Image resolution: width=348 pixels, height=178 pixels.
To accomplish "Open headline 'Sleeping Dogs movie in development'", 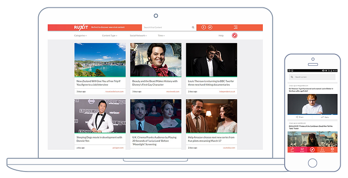I will coord(99,139).
